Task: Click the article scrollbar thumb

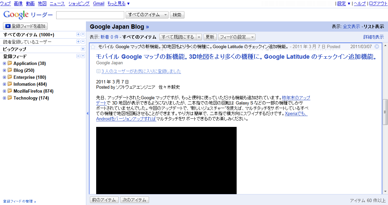Action: (x=385, y=112)
